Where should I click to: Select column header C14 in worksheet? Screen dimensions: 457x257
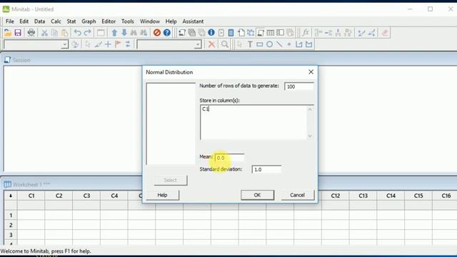click(391, 196)
